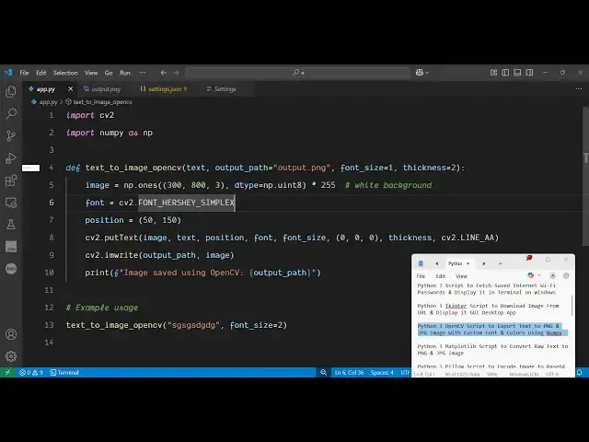Add a new tab in Notepad
Image resolution: width=589 pixels, height=442 pixels.
coord(501,263)
